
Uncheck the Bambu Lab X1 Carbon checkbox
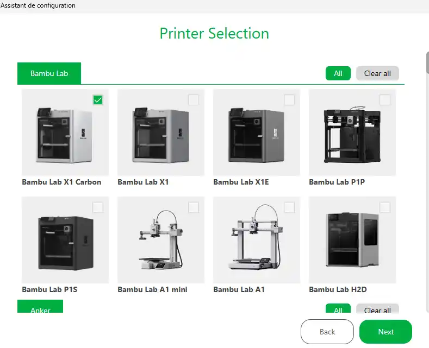98,100
